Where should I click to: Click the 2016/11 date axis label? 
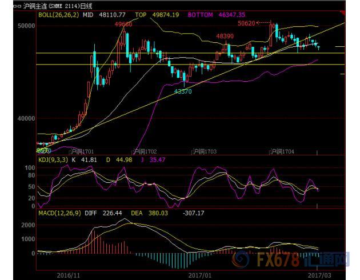point(69,275)
